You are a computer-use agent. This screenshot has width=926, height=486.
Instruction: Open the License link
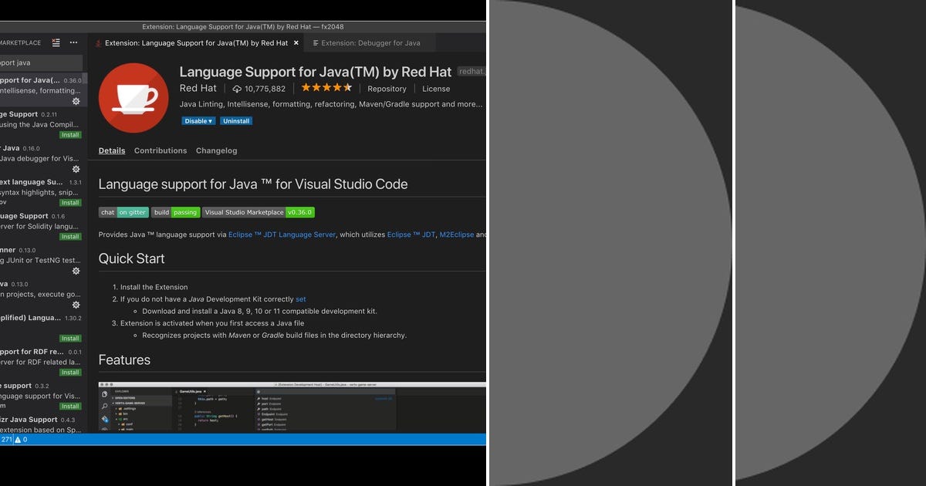point(436,89)
